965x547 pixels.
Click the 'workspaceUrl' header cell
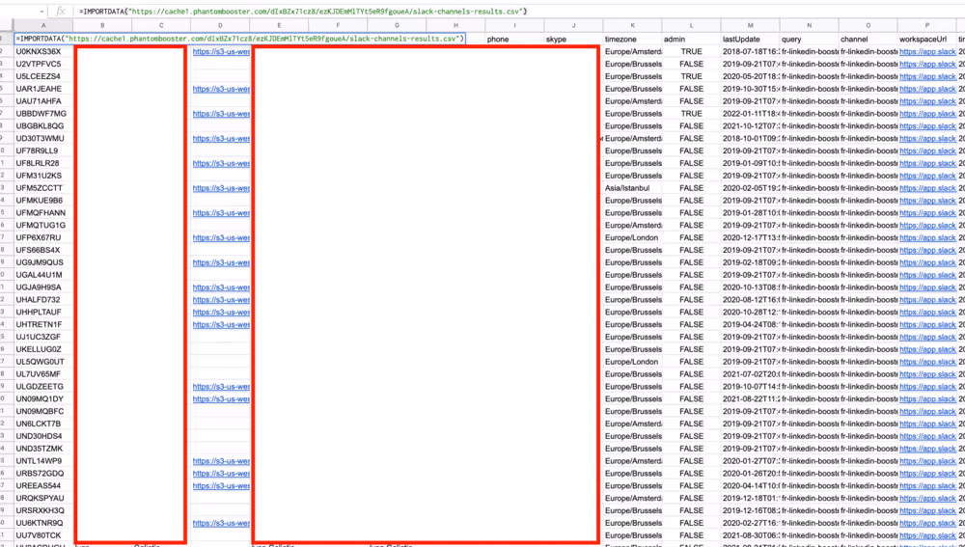(926, 40)
